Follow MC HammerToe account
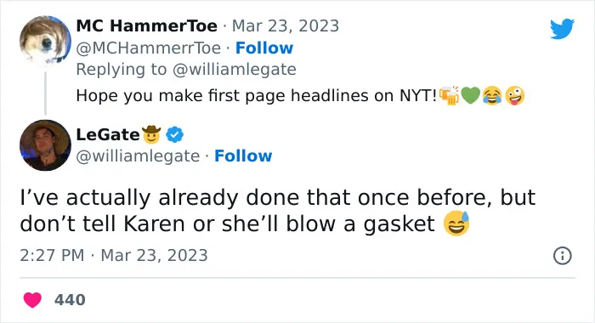 pos(264,48)
